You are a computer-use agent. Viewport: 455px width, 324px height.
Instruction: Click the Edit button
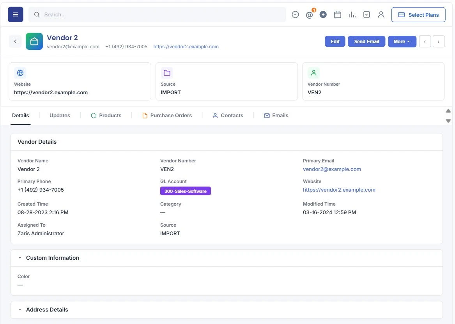335,41
